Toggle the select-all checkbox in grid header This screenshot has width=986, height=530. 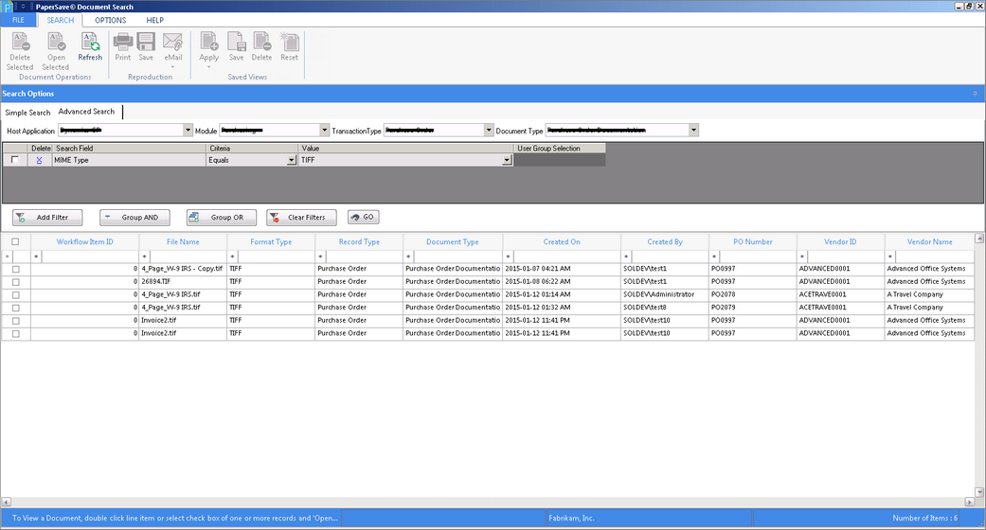click(x=15, y=242)
